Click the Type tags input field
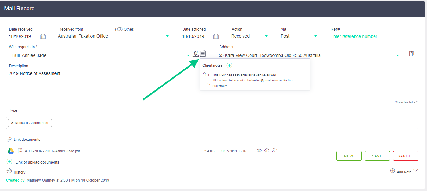427x191 pixels. click(x=212, y=123)
